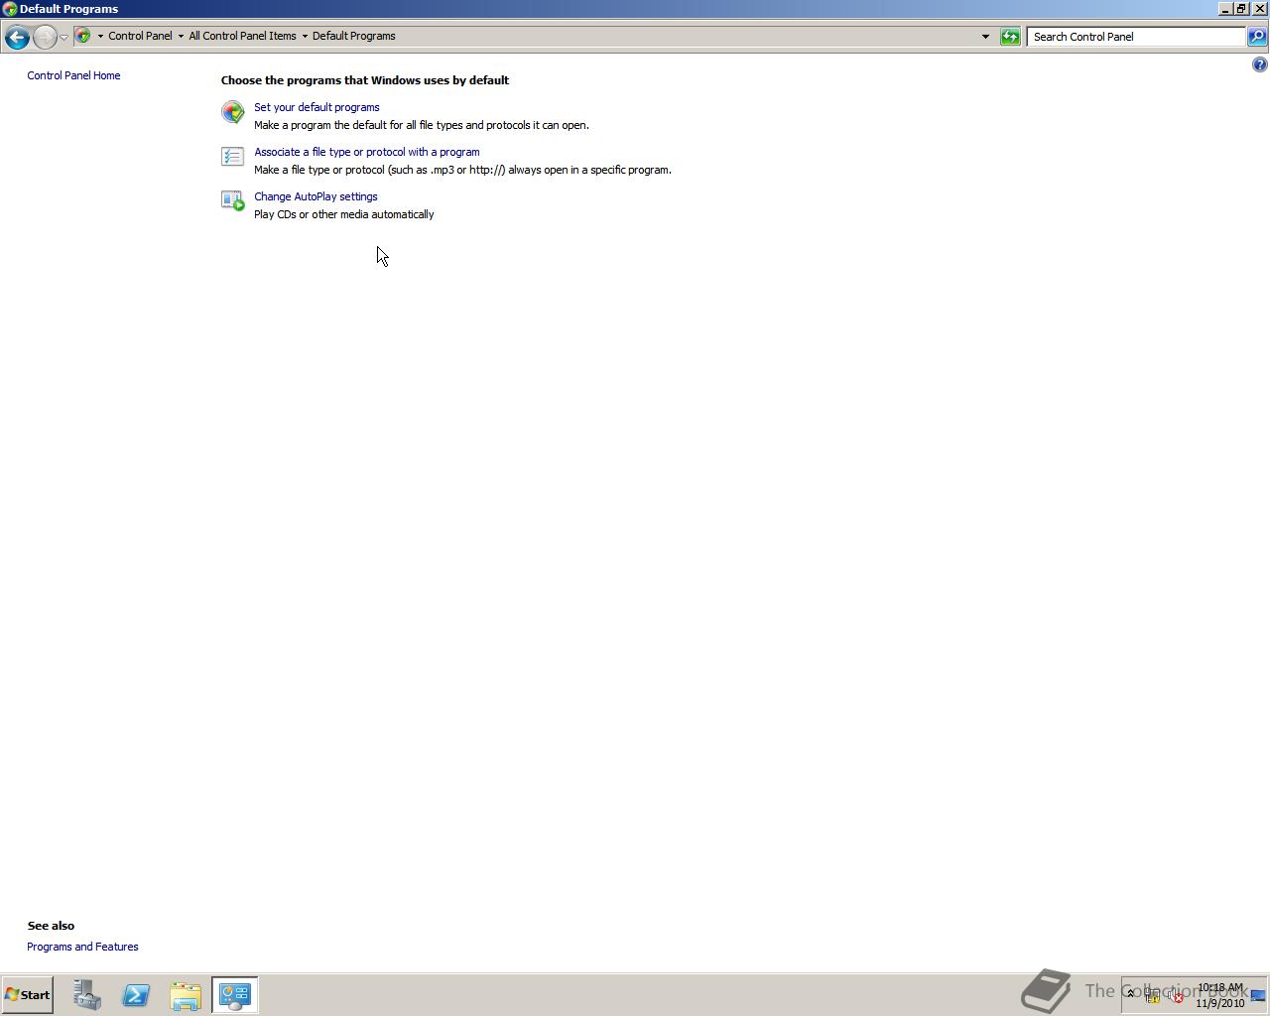The image size is (1270, 1016).
Task: Click the Default Programs address bar icon
Action: tap(83, 36)
